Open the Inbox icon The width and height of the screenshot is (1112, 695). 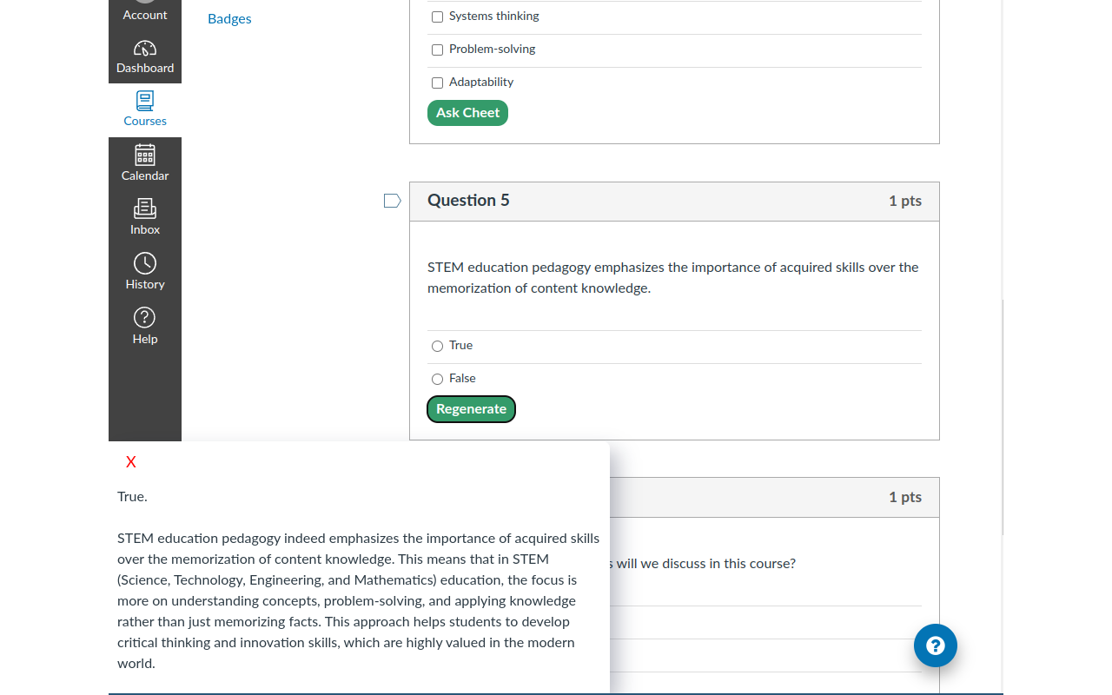point(145,208)
